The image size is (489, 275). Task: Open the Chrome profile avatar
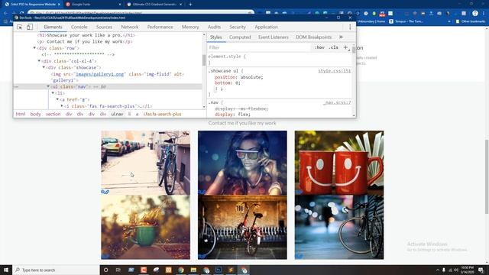click(x=475, y=13)
